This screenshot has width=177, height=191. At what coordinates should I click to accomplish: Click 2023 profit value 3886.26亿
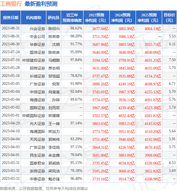click(x=100, y=84)
